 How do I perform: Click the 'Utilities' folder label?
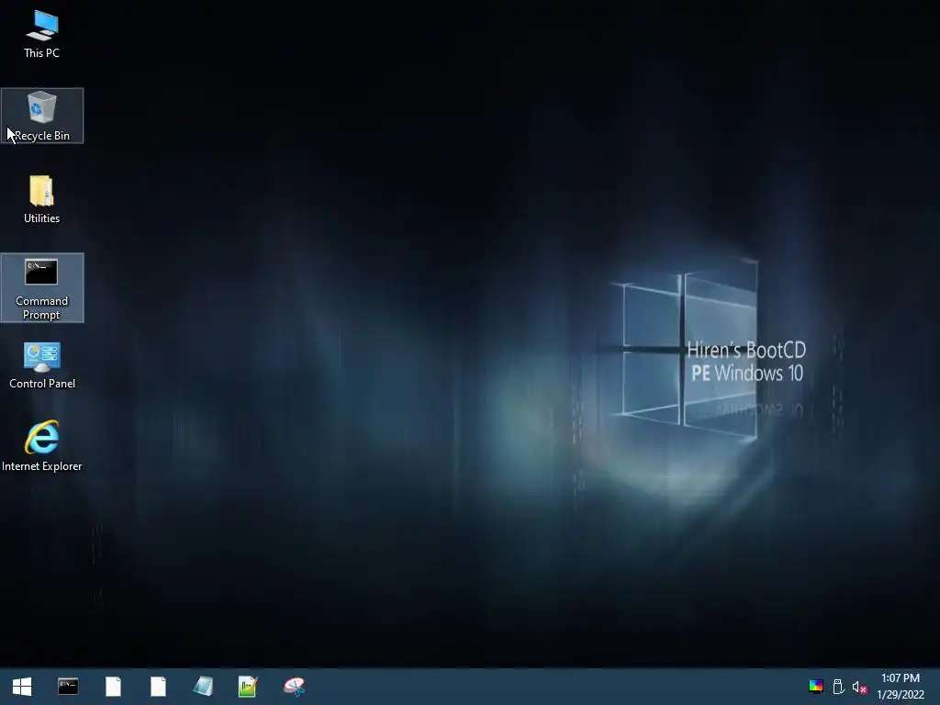point(42,218)
